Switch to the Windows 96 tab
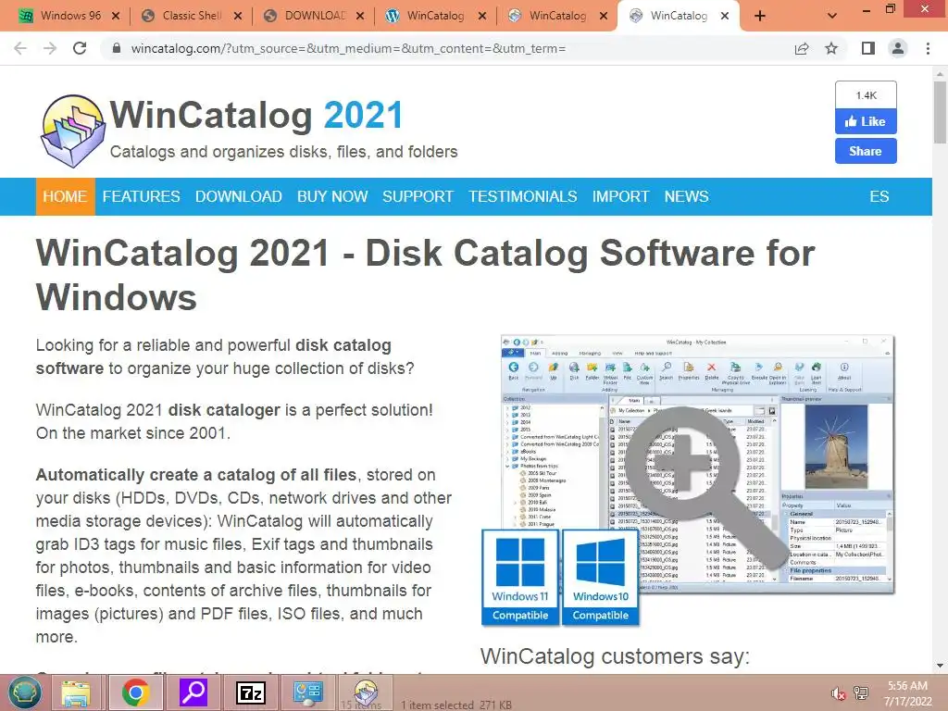Image resolution: width=948 pixels, height=711 pixels. click(x=67, y=16)
